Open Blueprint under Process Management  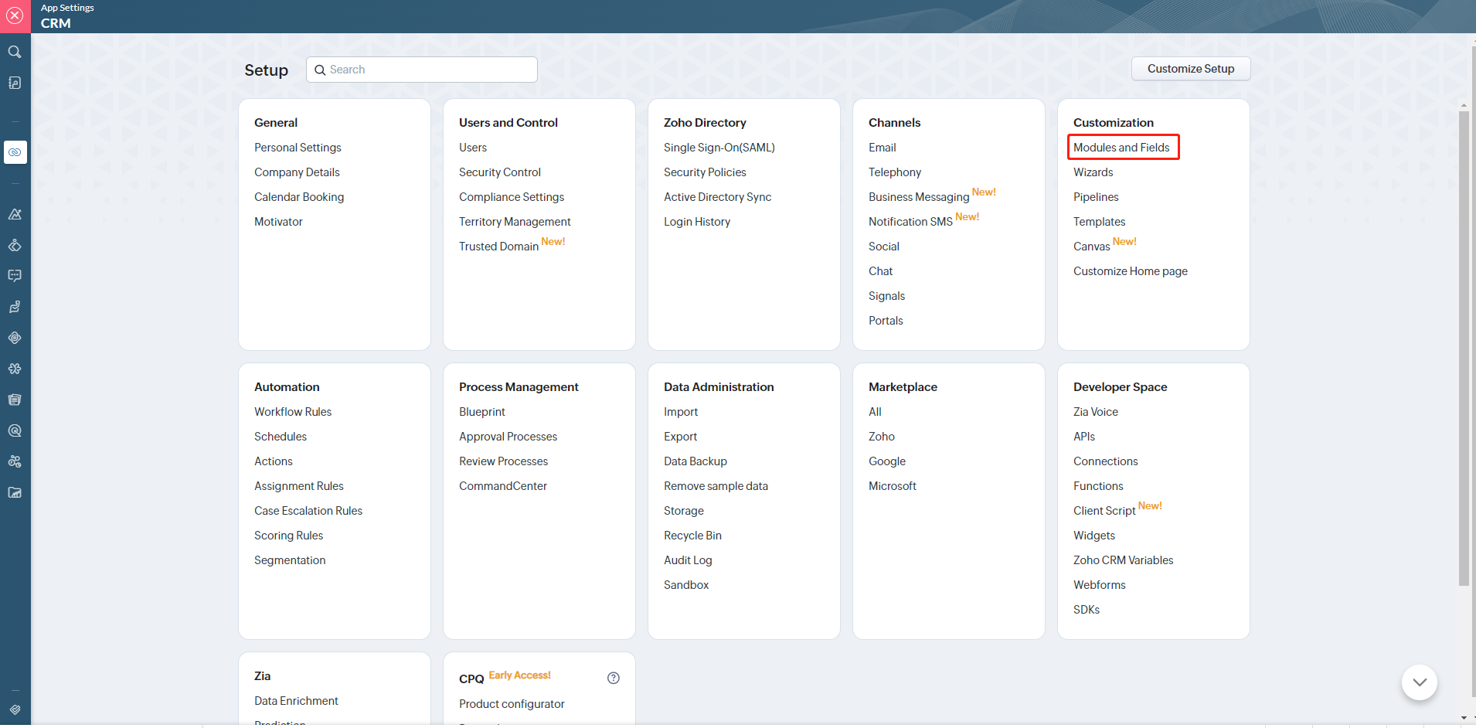coord(482,412)
